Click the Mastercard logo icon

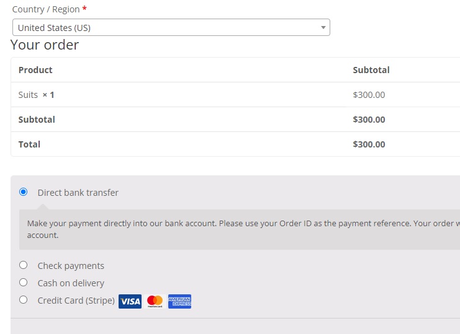coord(155,301)
